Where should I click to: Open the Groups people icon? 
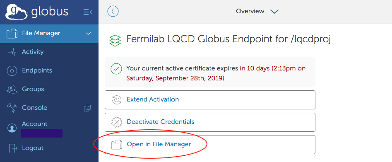pos(12,89)
